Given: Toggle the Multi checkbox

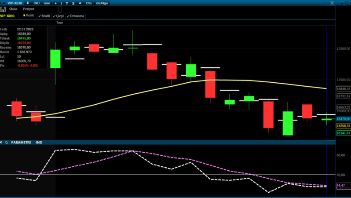Looking at the screenshot, I should (x=44, y=16).
